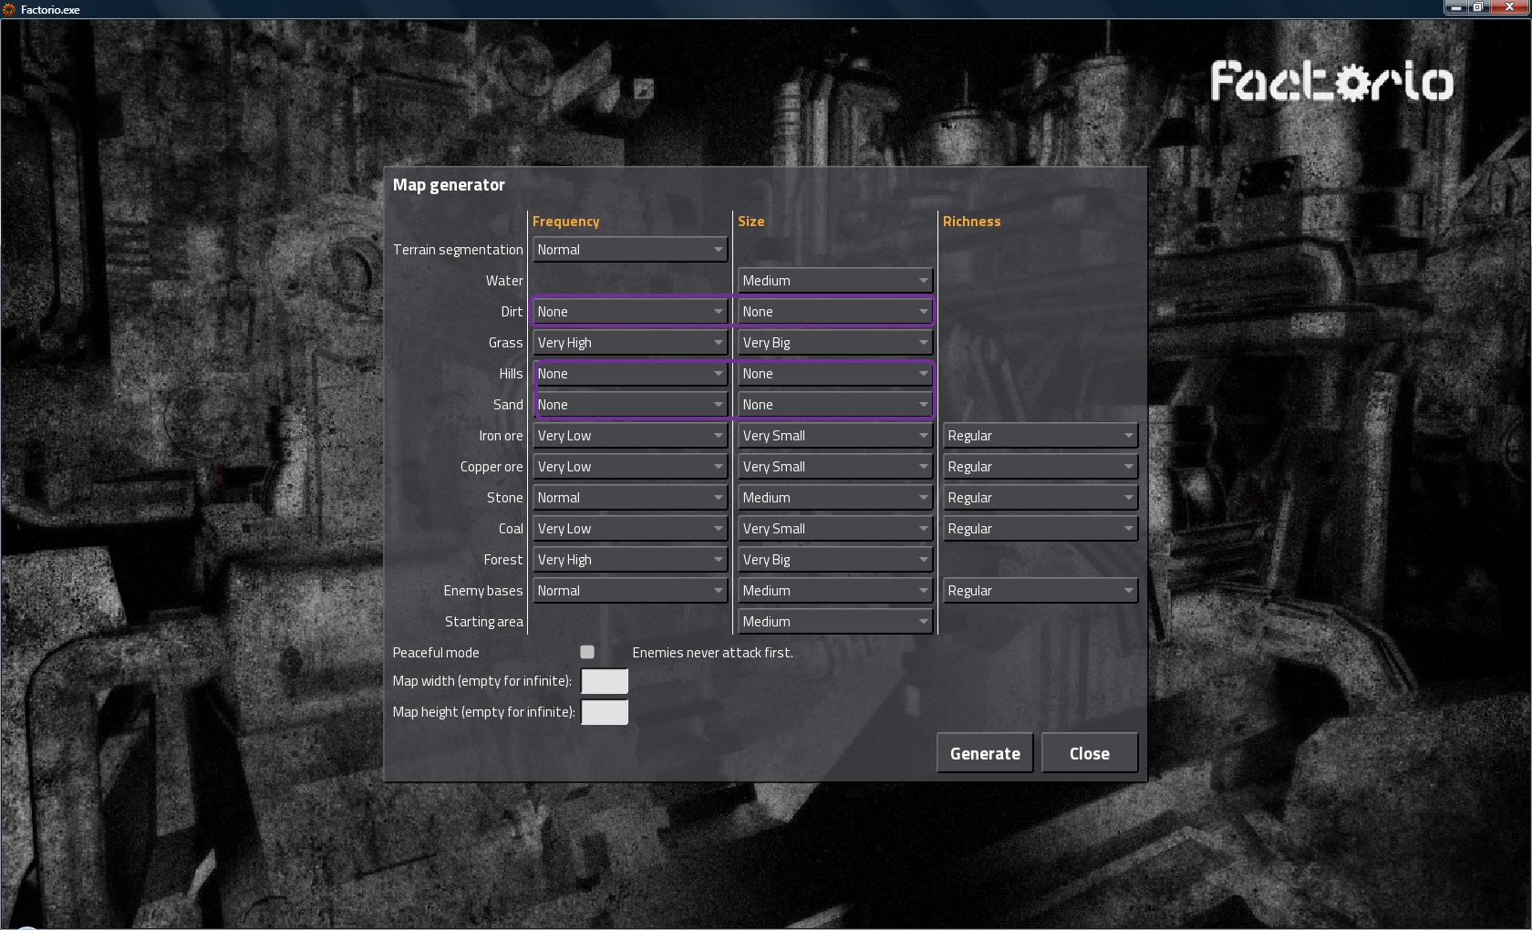Click the Close button in Map generator
This screenshot has width=1532, height=930.
(x=1090, y=753)
